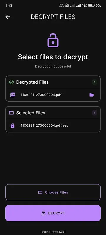Tap the Coding Fries 2025 footer text
This screenshot has width=106, height=235.
click(x=53, y=232)
